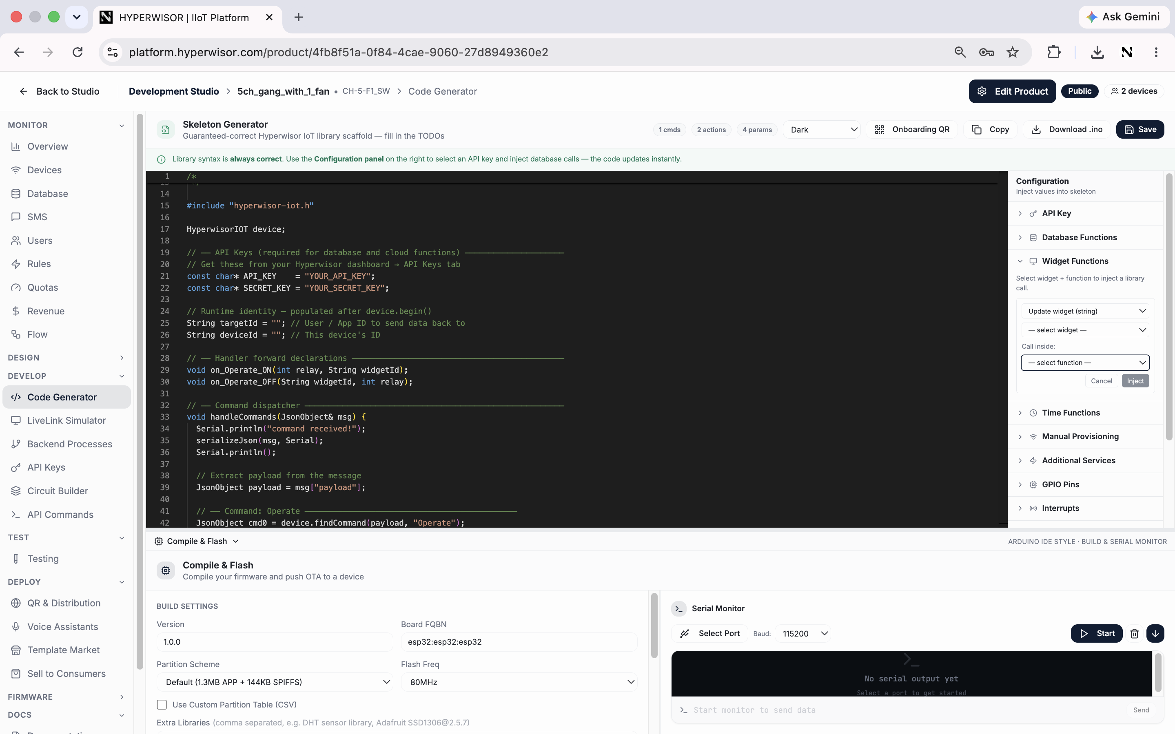The width and height of the screenshot is (1175, 734).
Task: Collapse the Widget Functions section
Action: [x=1086, y=261]
